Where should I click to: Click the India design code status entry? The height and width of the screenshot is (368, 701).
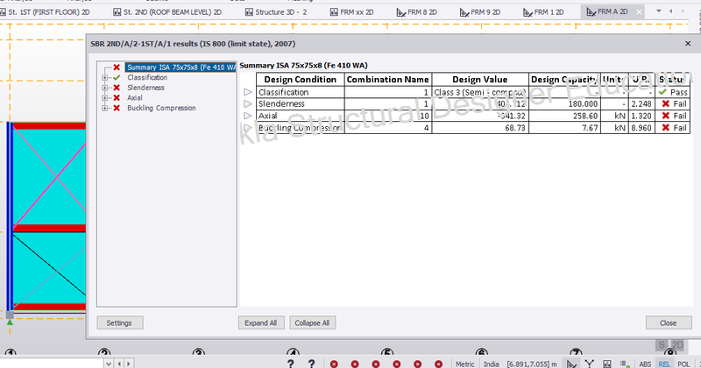point(492,364)
